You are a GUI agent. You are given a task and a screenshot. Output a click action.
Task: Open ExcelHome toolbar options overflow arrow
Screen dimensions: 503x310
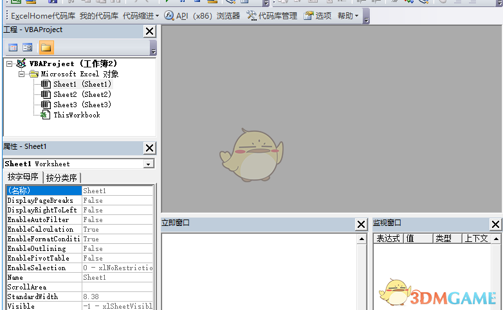(x=367, y=17)
